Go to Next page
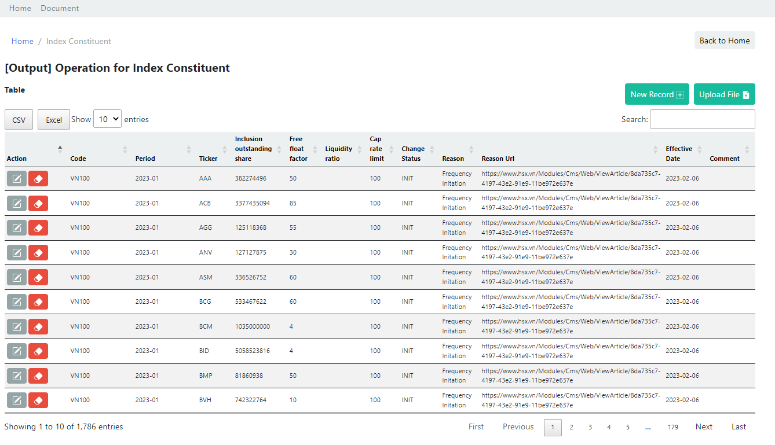The image size is (775, 445). tap(704, 427)
